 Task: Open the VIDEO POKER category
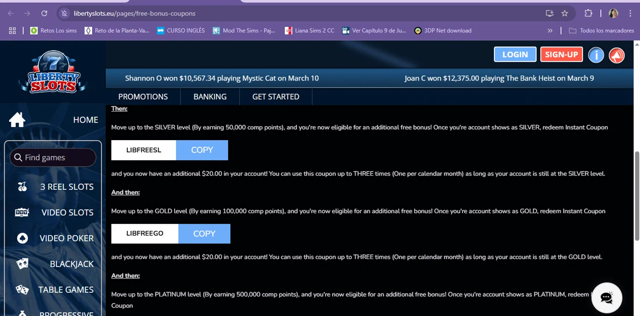[66, 238]
